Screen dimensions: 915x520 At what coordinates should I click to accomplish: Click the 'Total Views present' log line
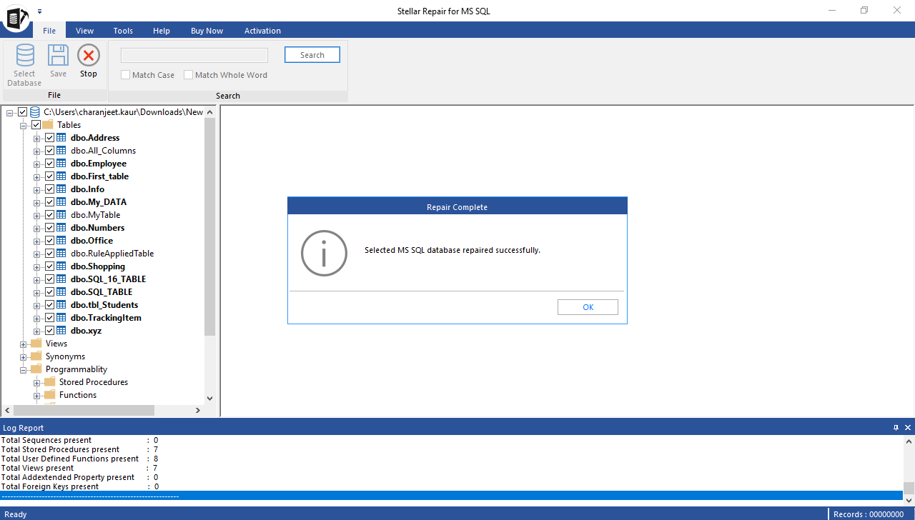[79, 468]
